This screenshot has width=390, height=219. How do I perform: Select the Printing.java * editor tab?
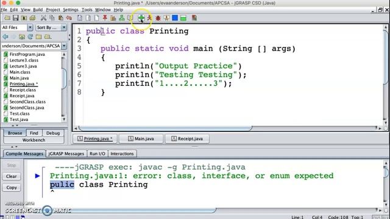coord(95,139)
